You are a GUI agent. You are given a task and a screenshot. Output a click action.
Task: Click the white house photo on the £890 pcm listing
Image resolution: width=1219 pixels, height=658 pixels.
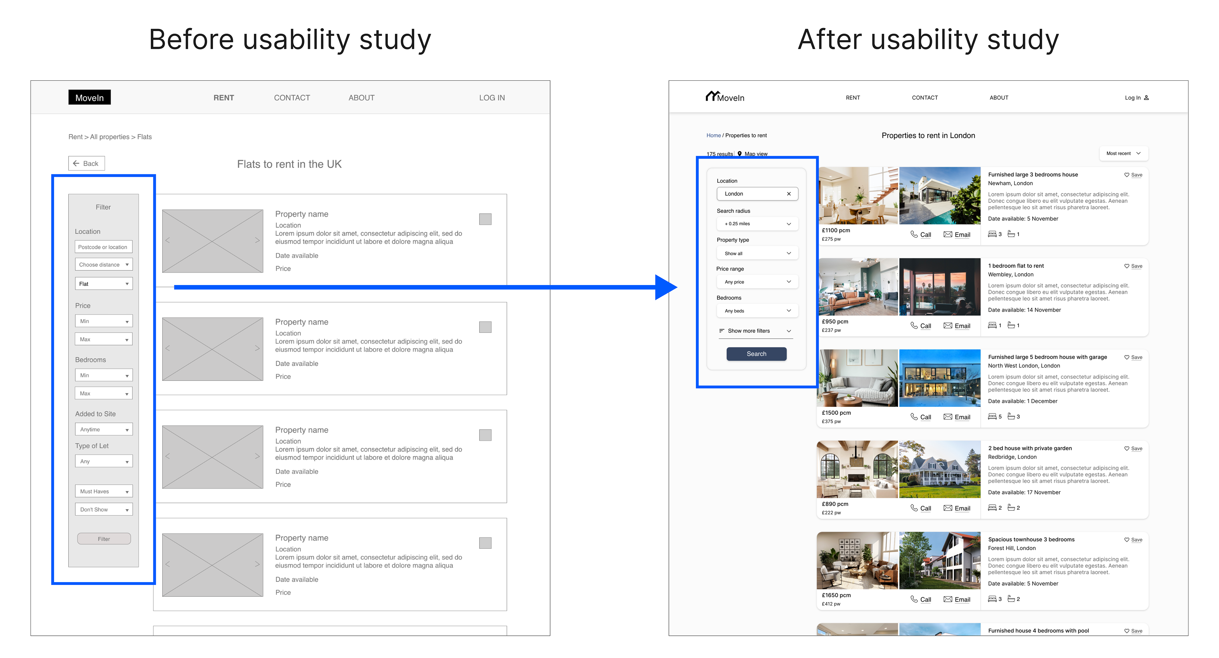click(939, 469)
